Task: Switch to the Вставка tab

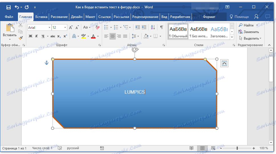Action: tap(41, 17)
